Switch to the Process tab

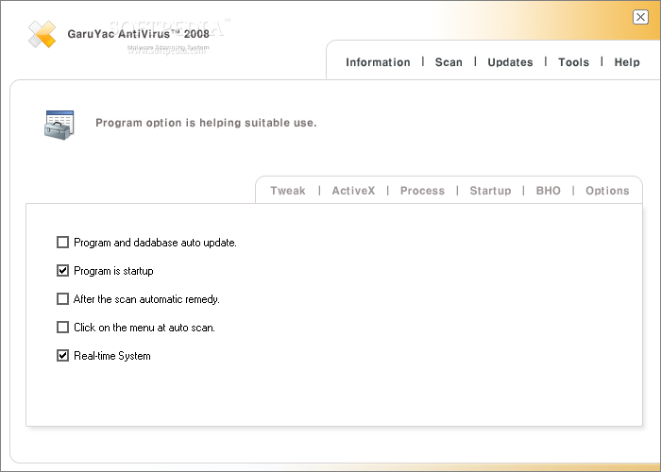click(422, 191)
